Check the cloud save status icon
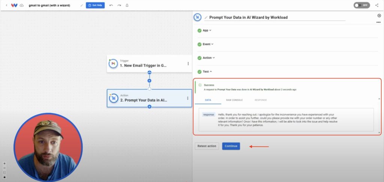384x182 pixels. tap(21, 5)
